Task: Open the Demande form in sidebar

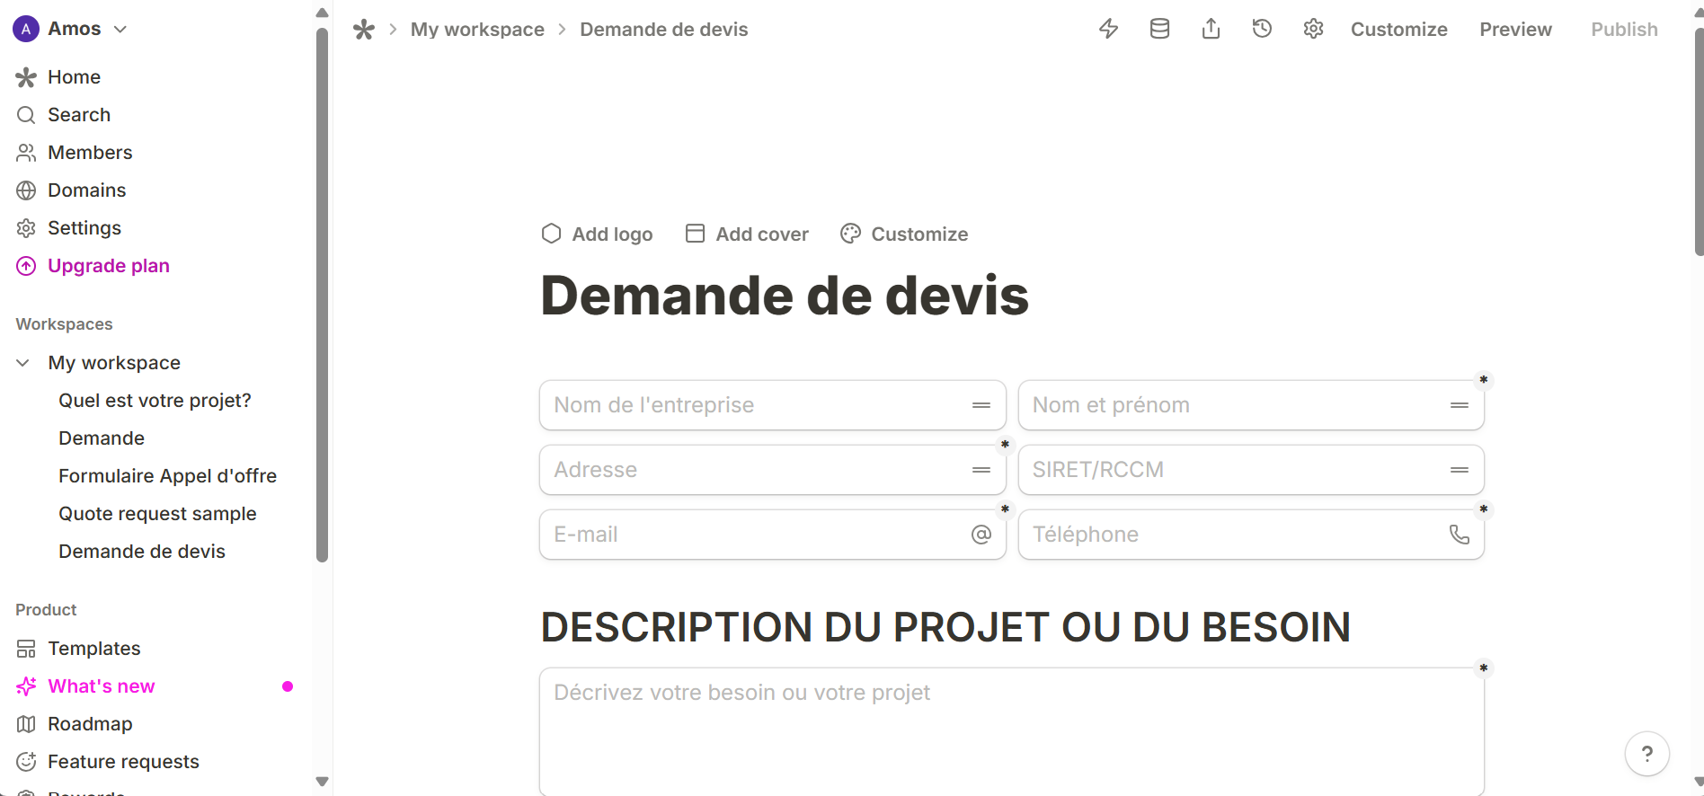Action: [102, 438]
